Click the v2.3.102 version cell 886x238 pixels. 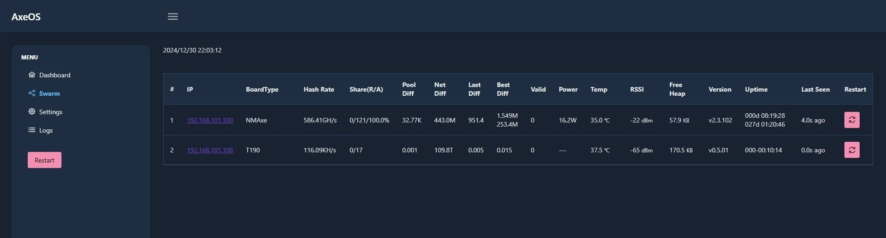pos(720,120)
